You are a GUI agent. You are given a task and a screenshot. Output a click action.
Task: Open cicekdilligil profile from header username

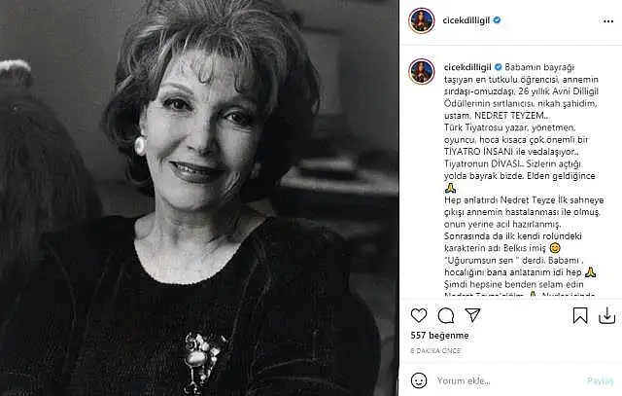[466, 20]
